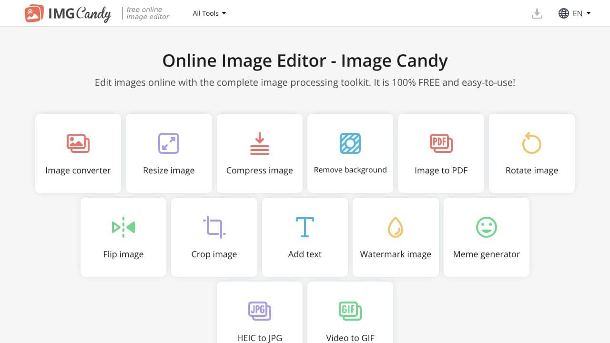Open the Image to PDF label
Screen dimensions: 610x343
tap(441, 171)
